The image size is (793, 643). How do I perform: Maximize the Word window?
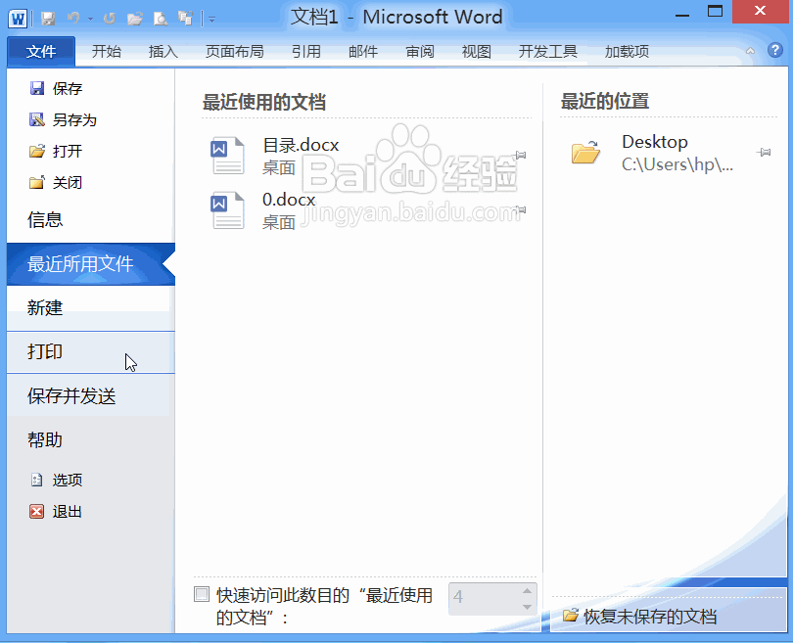(715, 11)
